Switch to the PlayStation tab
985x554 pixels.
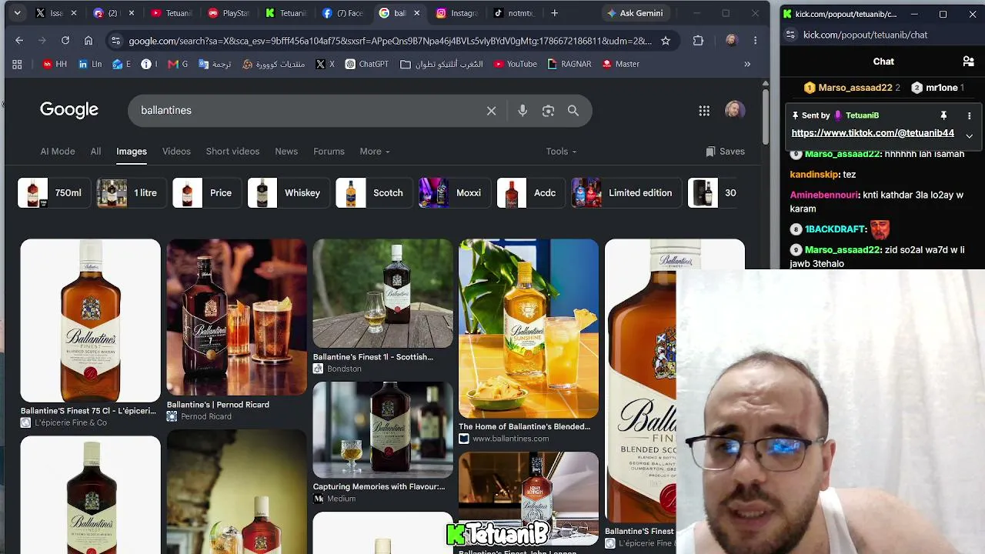tap(229, 13)
